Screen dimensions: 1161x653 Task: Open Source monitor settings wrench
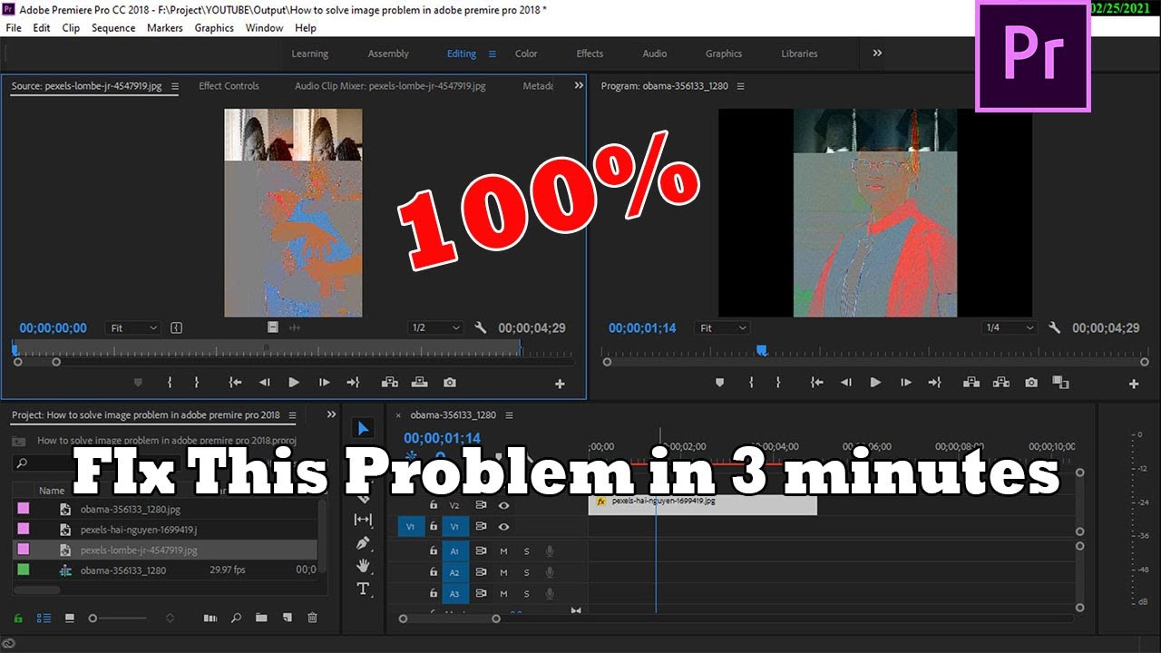coord(481,328)
